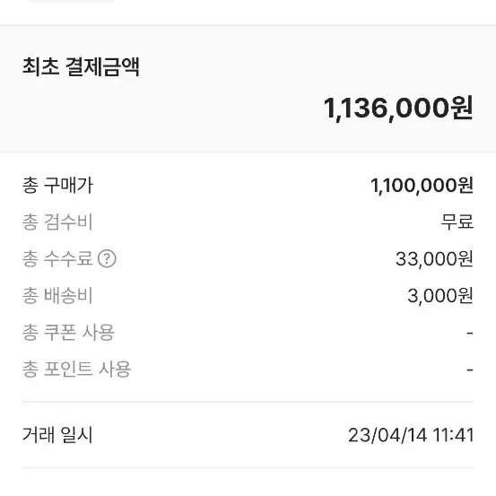Tap the 총 배송비 label
The height and width of the screenshot is (496, 496).
[x=57, y=295]
